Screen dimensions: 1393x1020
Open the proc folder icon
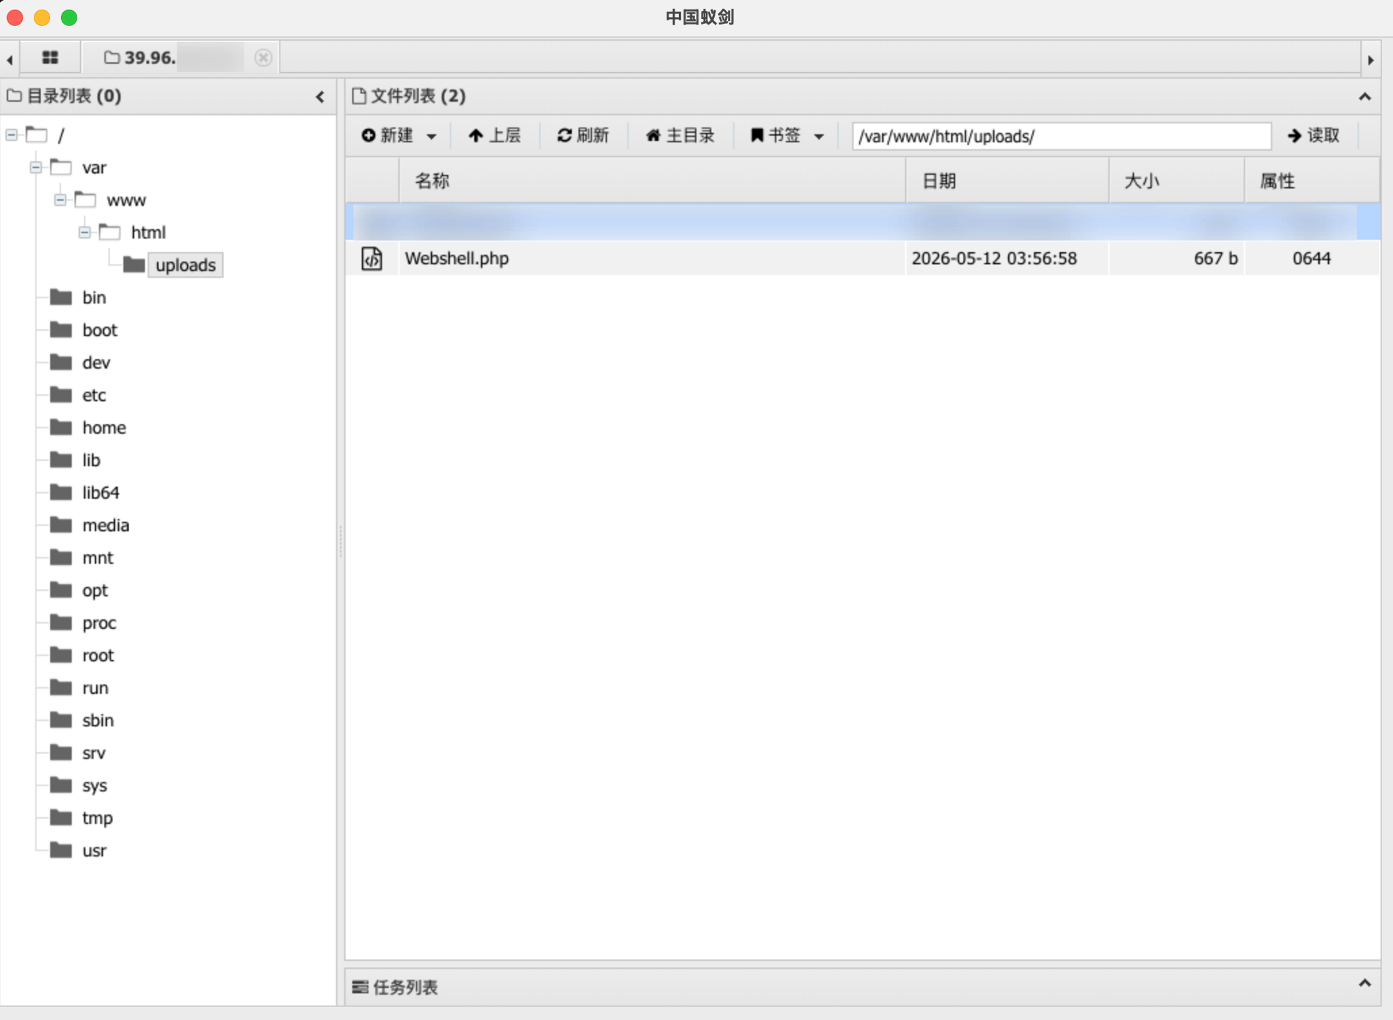pos(61,622)
